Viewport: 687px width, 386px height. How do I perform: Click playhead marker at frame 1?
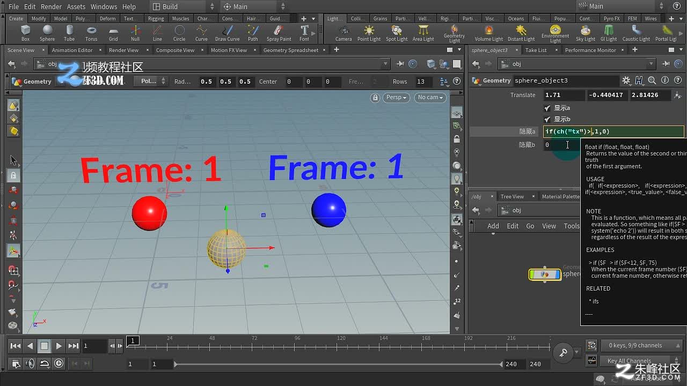(x=133, y=340)
